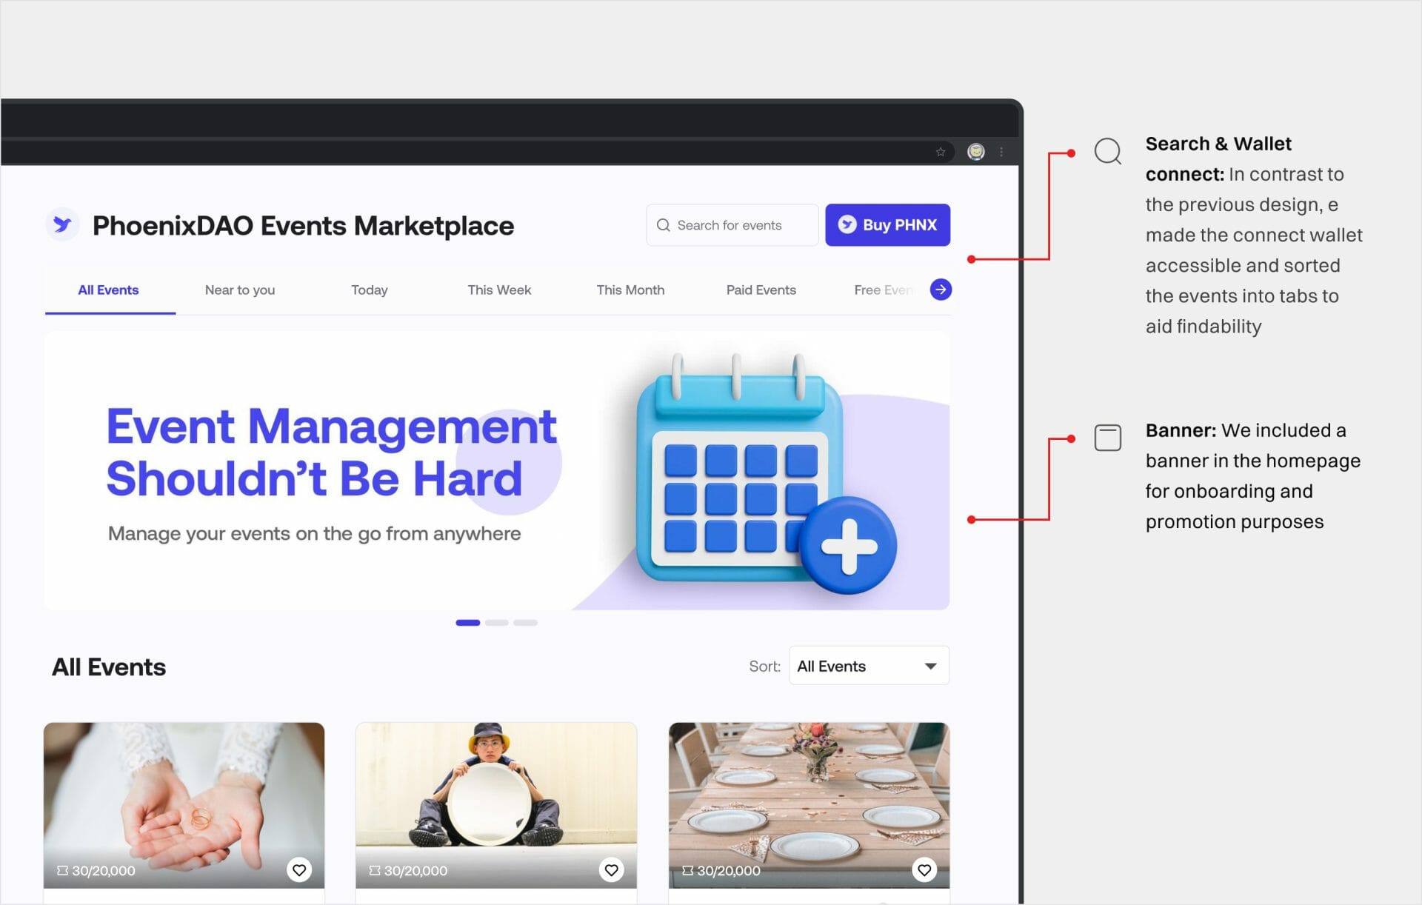Open the Sort All Events dropdown

[869, 666]
